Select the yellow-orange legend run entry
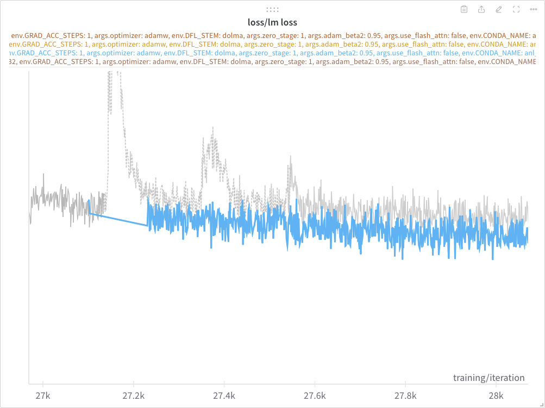The width and height of the screenshot is (545, 408). 272,44
